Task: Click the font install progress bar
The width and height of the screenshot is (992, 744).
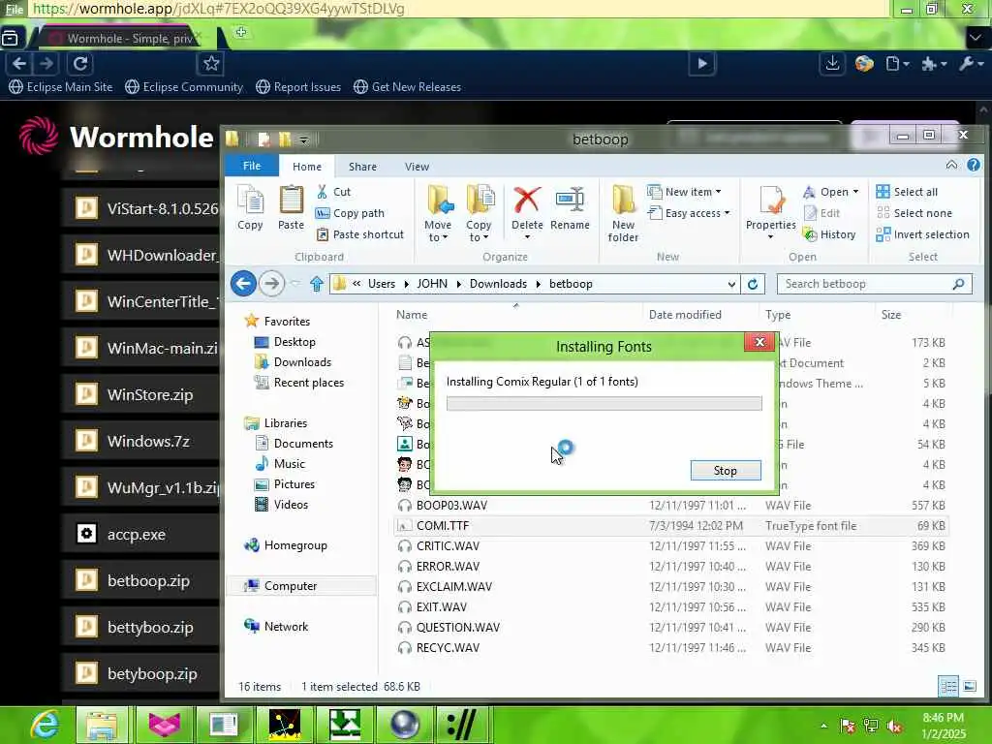Action: pos(604,403)
